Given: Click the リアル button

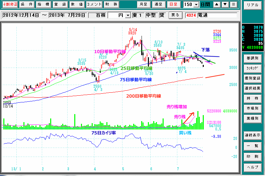Looking at the screenshot, I should (253, 5).
